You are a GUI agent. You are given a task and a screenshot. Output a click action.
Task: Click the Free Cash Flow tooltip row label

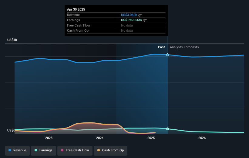79,25
